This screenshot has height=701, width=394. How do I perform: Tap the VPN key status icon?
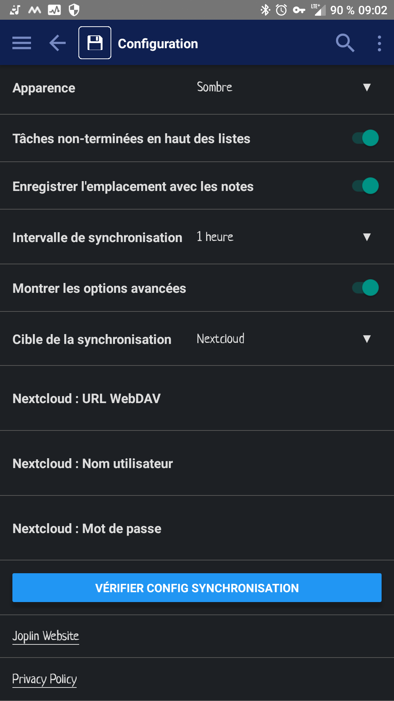[x=299, y=10]
